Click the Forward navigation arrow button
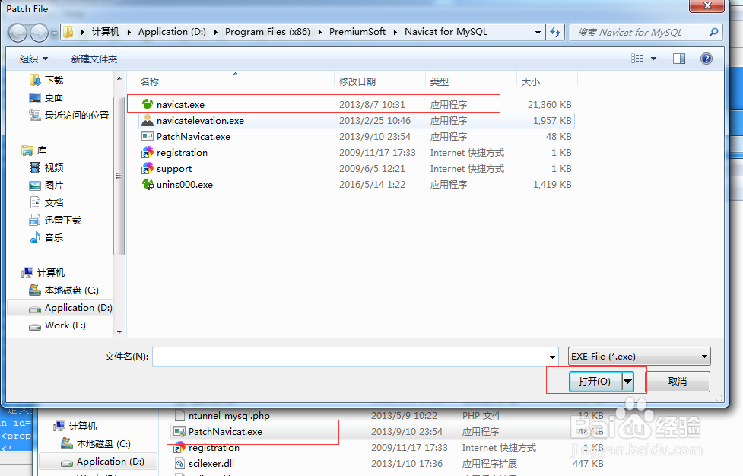This screenshot has width=743, height=476. click(x=40, y=33)
